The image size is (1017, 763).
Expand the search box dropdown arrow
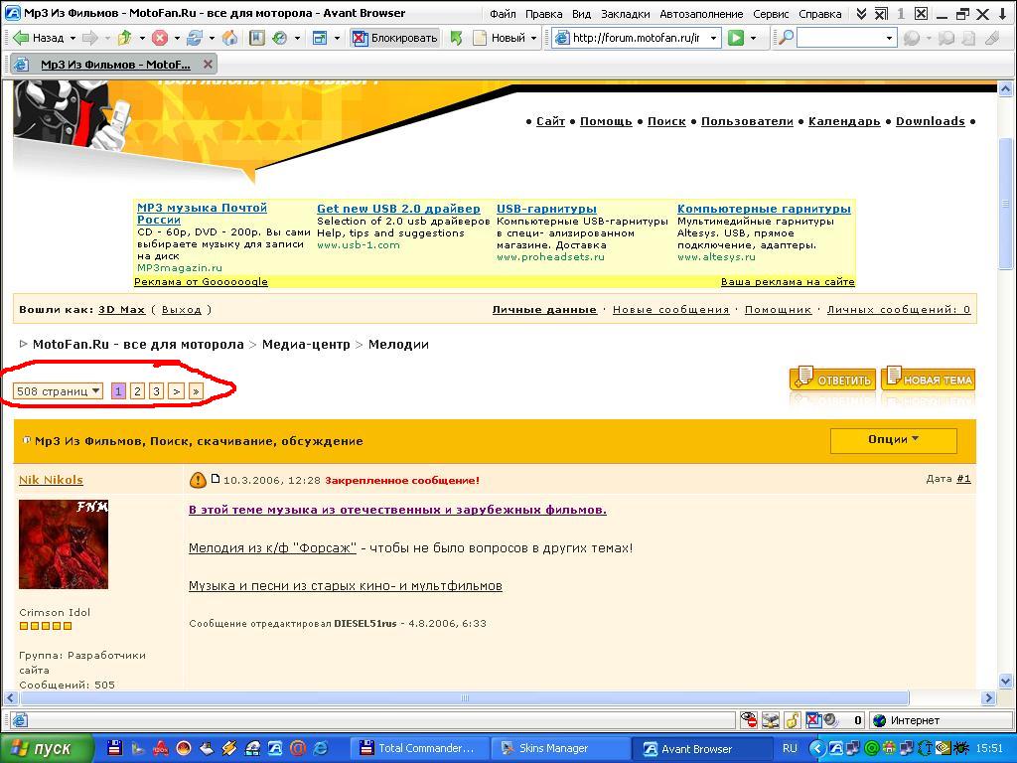889,39
